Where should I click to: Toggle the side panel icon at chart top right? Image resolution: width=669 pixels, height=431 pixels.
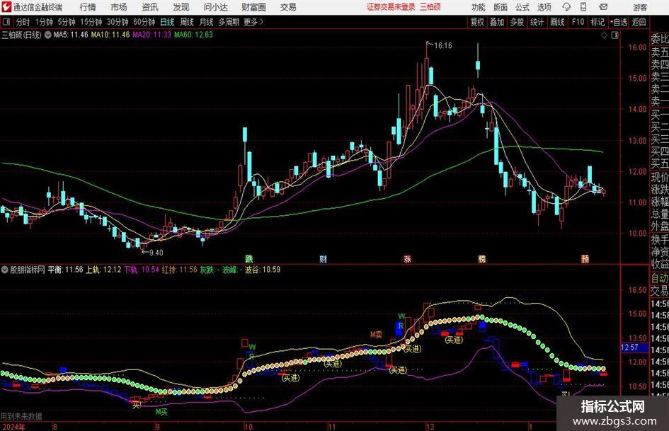[x=614, y=35]
